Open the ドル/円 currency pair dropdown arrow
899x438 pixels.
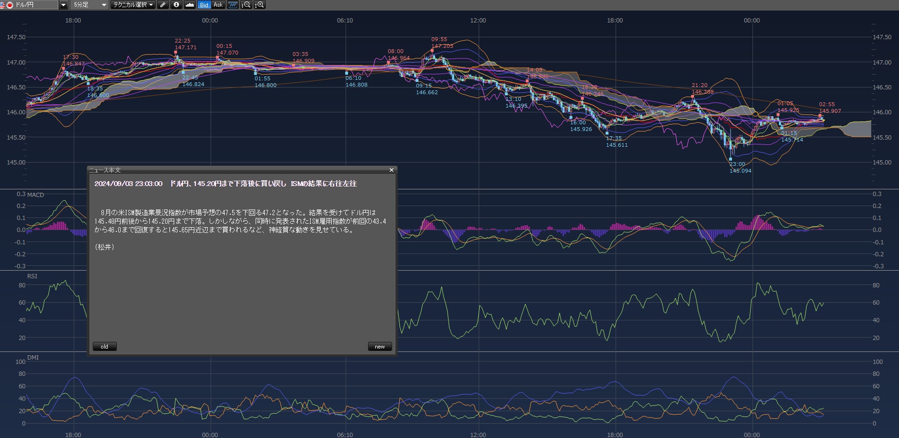63,5
